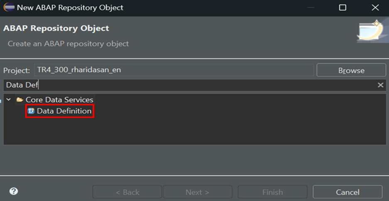Close the dialog with title bar X
This screenshot has height=201, width=389.
click(x=375, y=8)
